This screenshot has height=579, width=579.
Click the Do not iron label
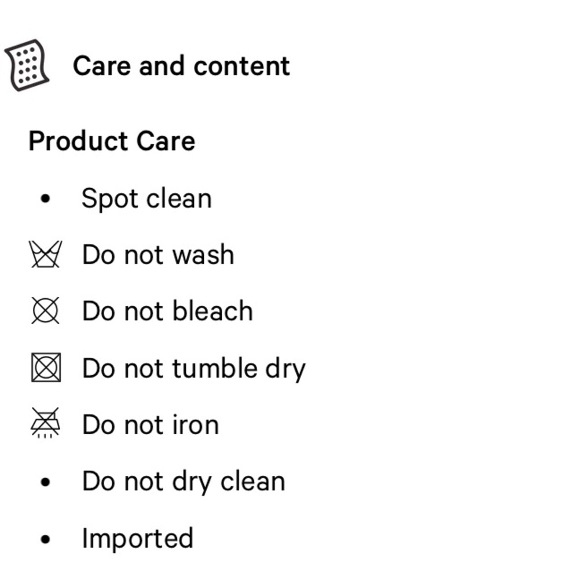[x=151, y=424]
